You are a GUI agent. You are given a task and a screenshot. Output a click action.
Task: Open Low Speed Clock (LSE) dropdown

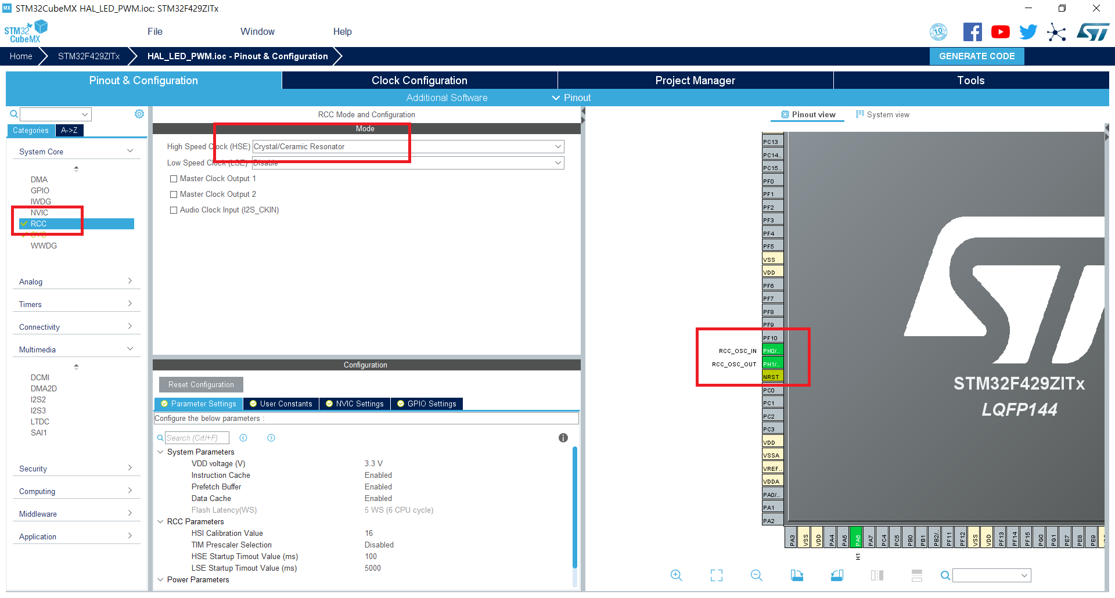click(408, 163)
